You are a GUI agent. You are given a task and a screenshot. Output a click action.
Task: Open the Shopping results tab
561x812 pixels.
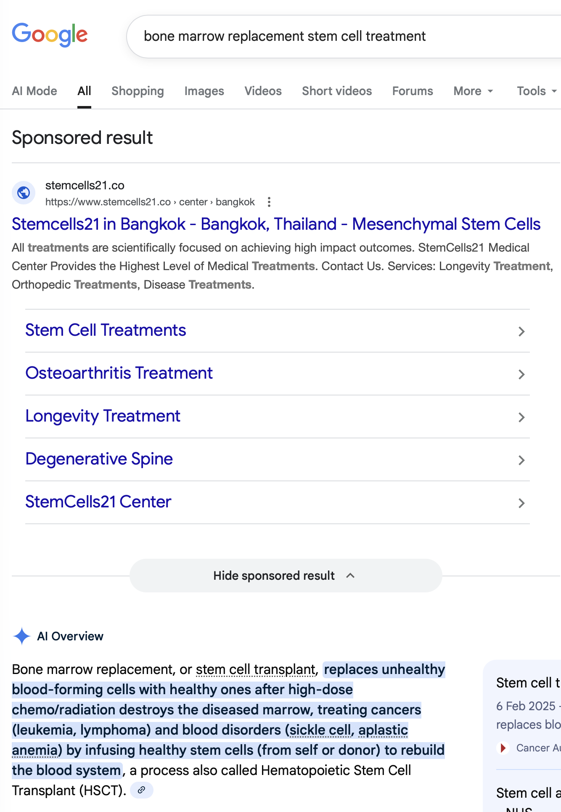(138, 91)
